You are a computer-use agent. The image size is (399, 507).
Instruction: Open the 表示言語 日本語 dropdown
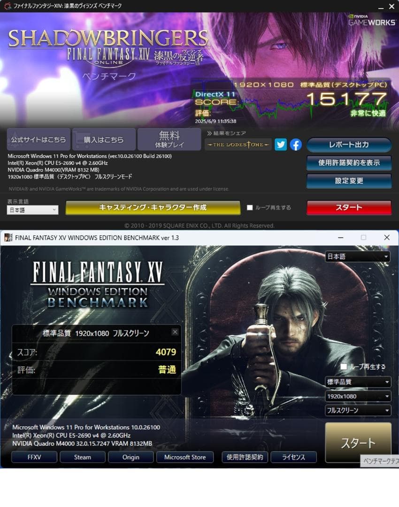pos(32,210)
